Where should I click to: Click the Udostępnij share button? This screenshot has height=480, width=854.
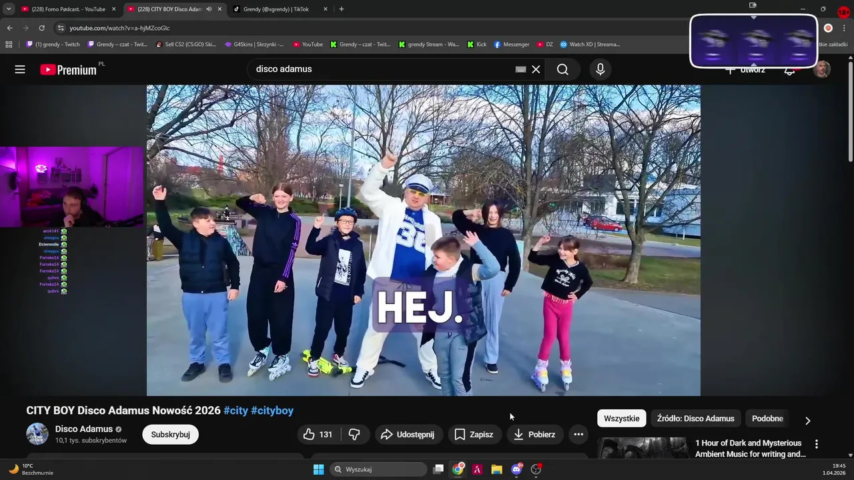tap(407, 435)
